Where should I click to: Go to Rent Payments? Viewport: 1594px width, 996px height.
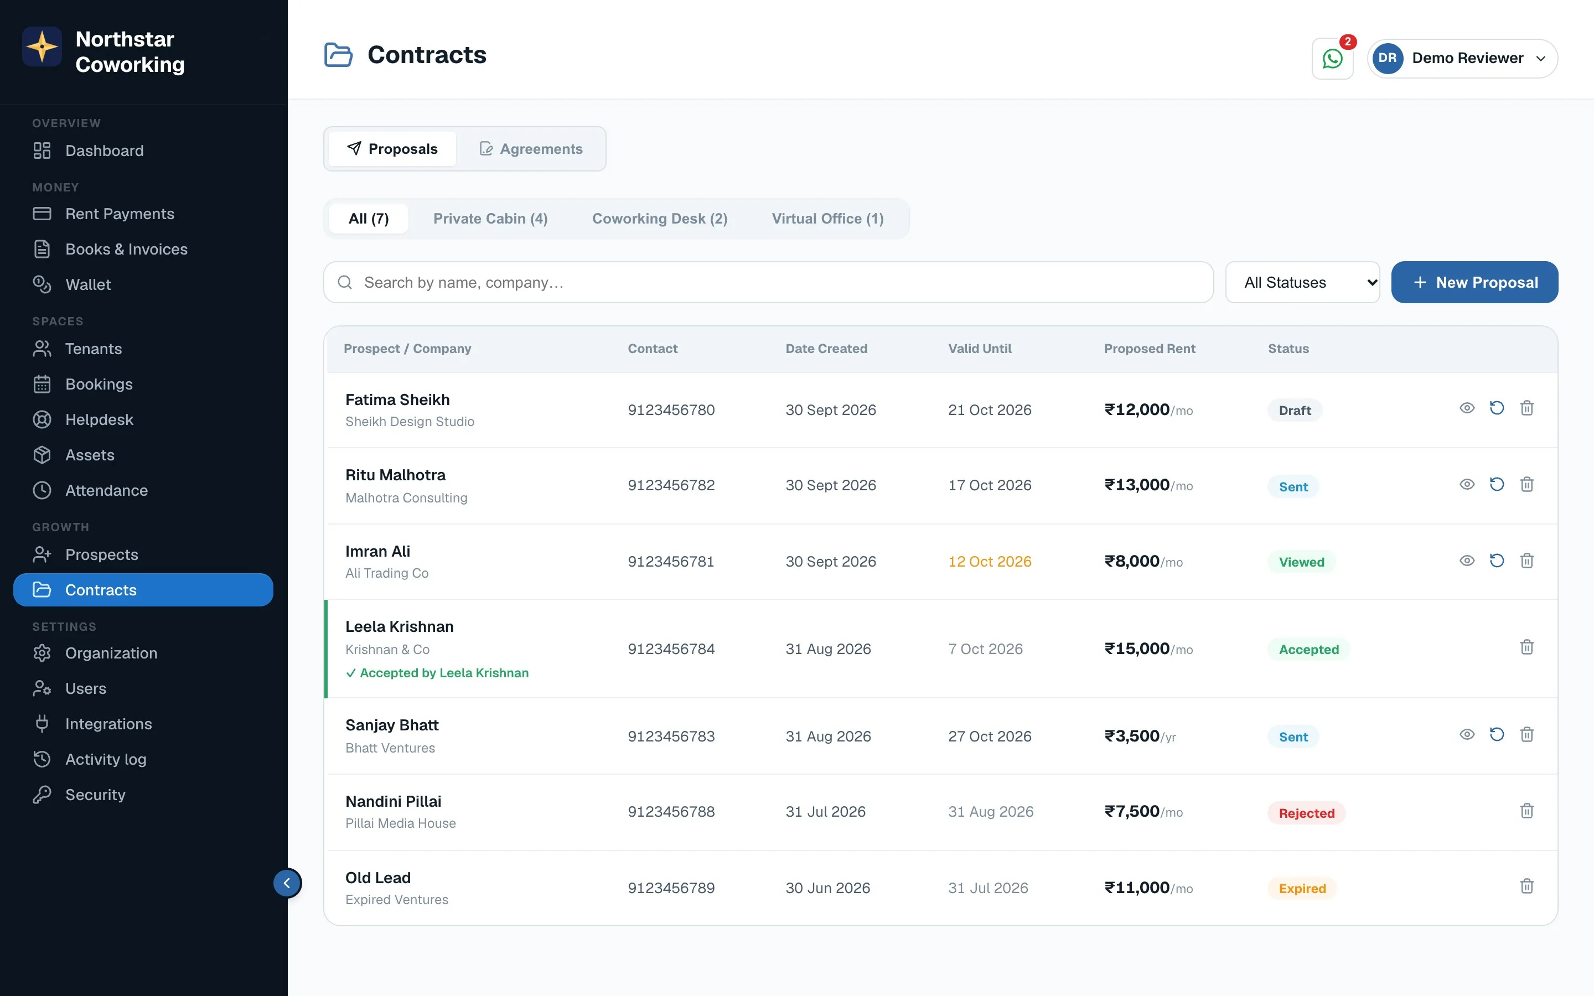143,214
